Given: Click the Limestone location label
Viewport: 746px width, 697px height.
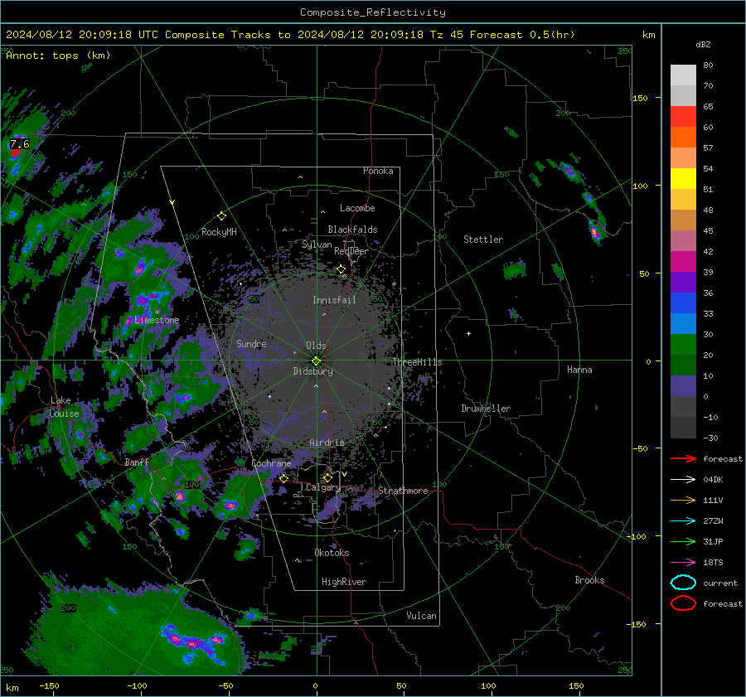Looking at the screenshot, I should pyautogui.click(x=157, y=320).
